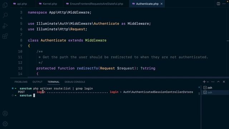This screenshot has width=229, height=129.
Task: Select the Authenticate.php tab
Action: [x=147, y=4]
